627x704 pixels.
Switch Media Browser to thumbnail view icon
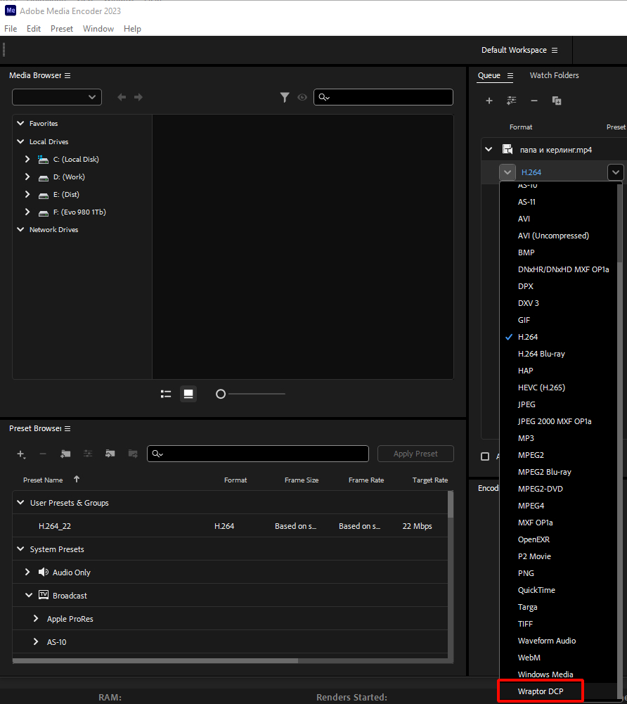point(188,395)
